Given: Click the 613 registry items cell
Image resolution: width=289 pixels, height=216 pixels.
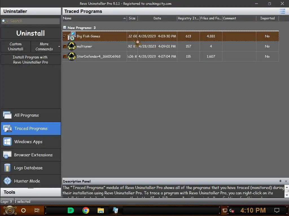Looking at the screenshot, I should pyautogui.click(x=188, y=36).
